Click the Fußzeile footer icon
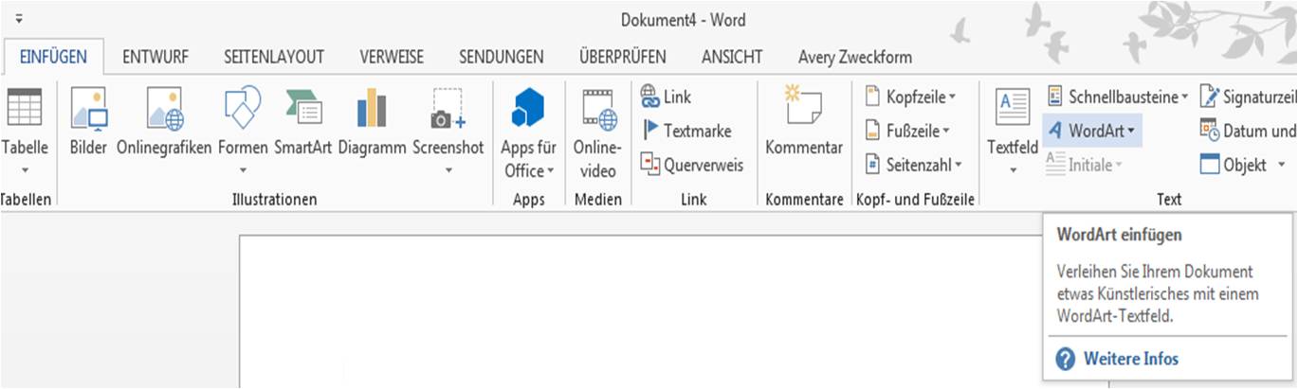This screenshot has height=389, width=1298. click(873, 131)
